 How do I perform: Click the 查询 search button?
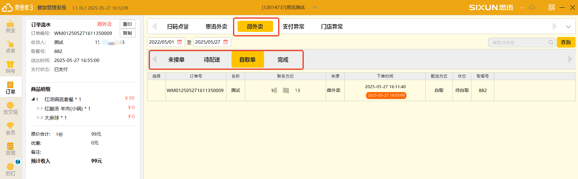click(x=566, y=42)
